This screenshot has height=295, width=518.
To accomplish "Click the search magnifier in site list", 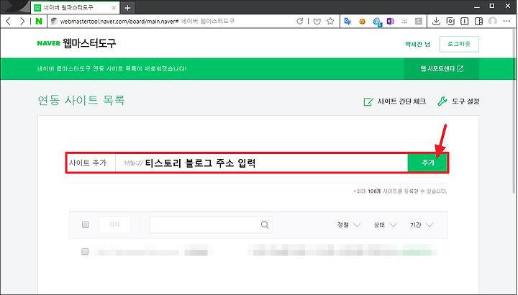I will [265, 224].
